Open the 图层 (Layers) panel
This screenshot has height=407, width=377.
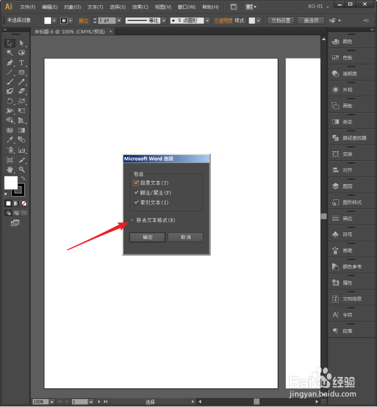tap(351, 186)
